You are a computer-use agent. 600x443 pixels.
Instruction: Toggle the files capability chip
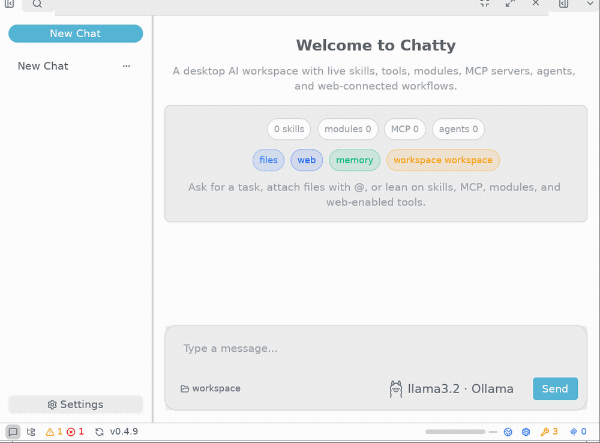click(x=268, y=160)
